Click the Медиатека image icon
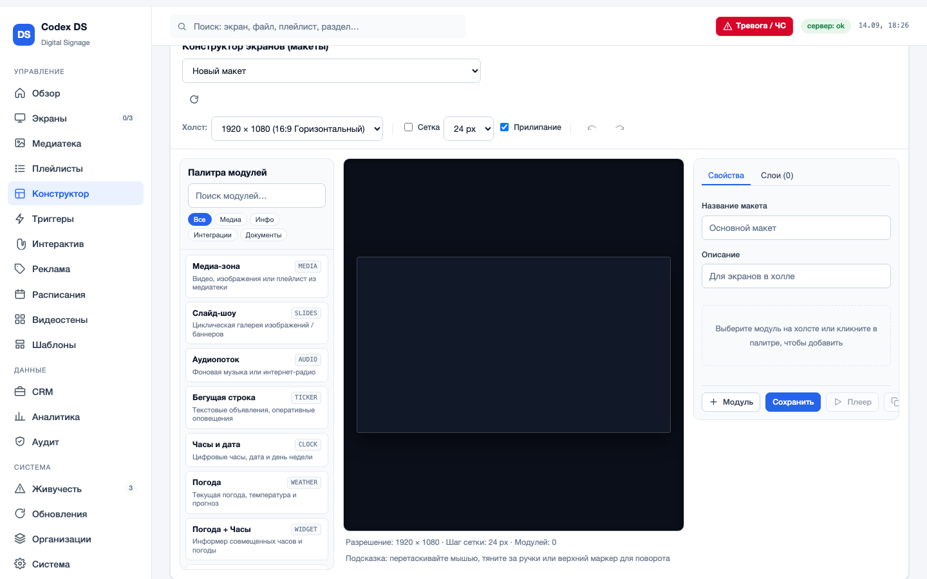 pyautogui.click(x=20, y=143)
